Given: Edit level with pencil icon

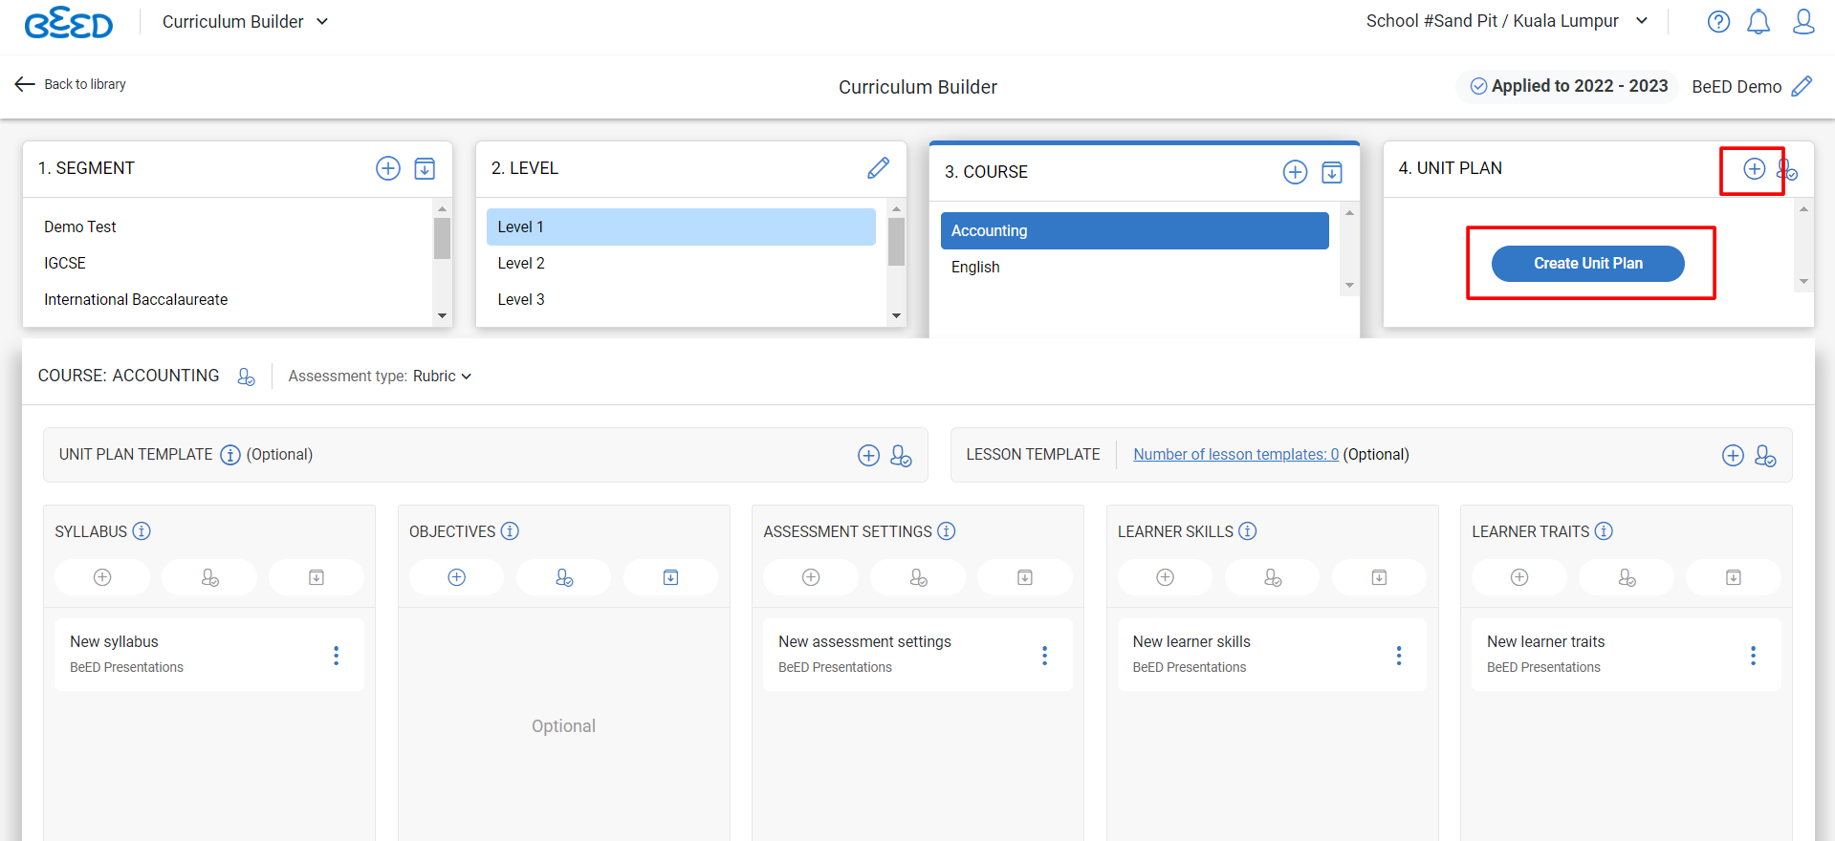Looking at the screenshot, I should pyautogui.click(x=878, y=168).
